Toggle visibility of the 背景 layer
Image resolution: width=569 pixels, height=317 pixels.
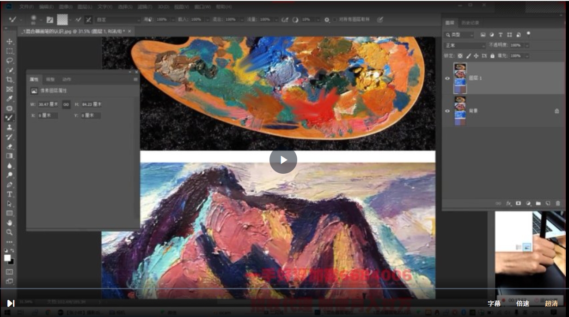[447, 111]
